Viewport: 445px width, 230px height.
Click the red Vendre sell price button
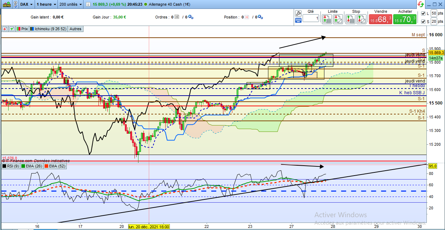380,19
